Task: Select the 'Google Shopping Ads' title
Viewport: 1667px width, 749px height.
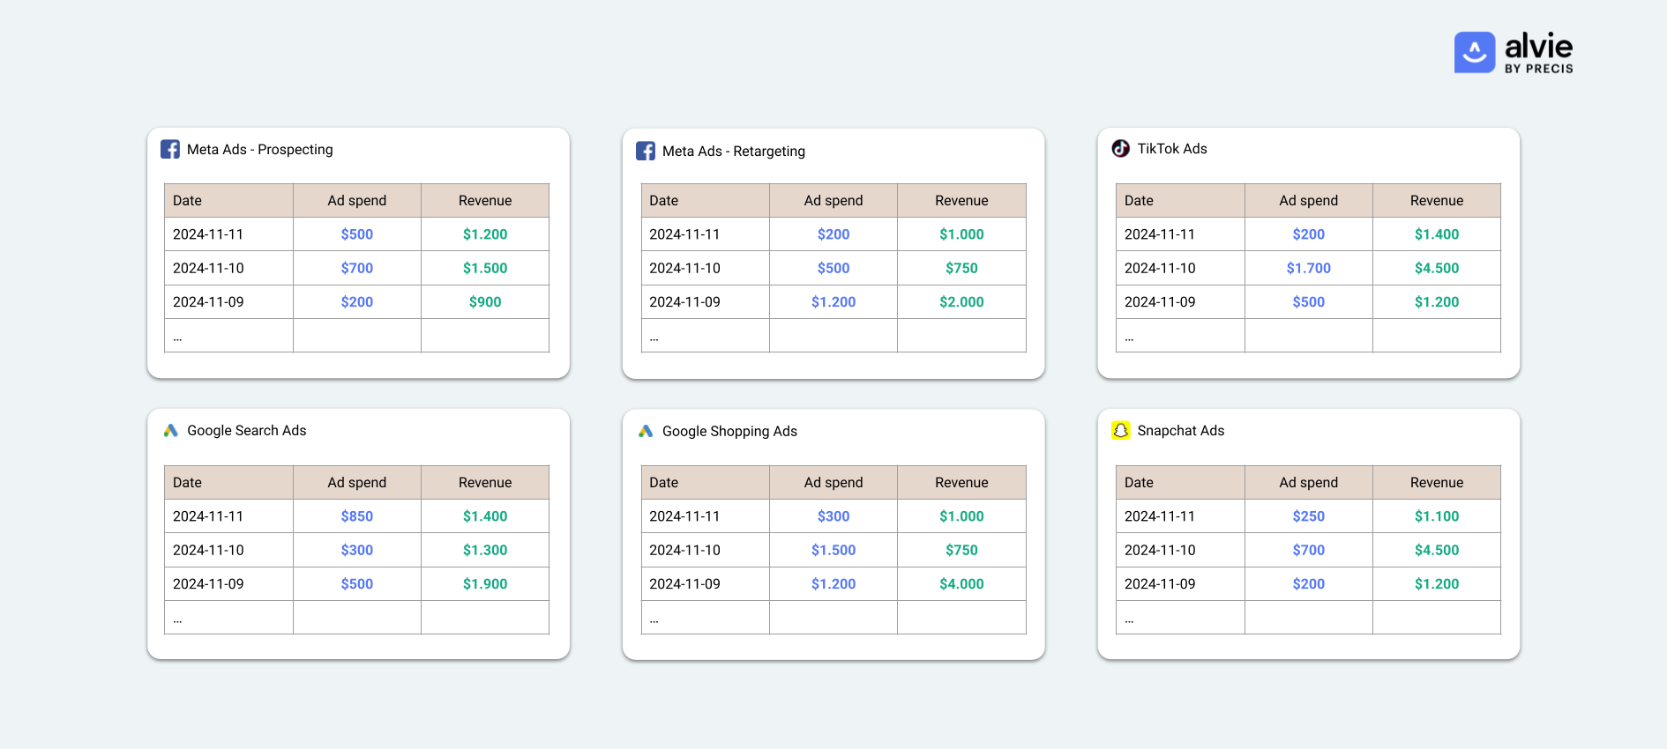Action: click(x=729, y=431)
